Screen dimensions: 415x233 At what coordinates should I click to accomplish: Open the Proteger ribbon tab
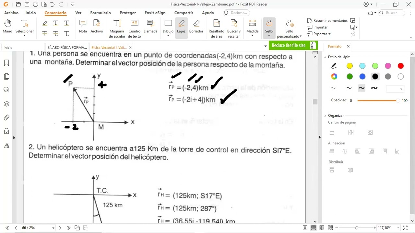coord(128,13)
